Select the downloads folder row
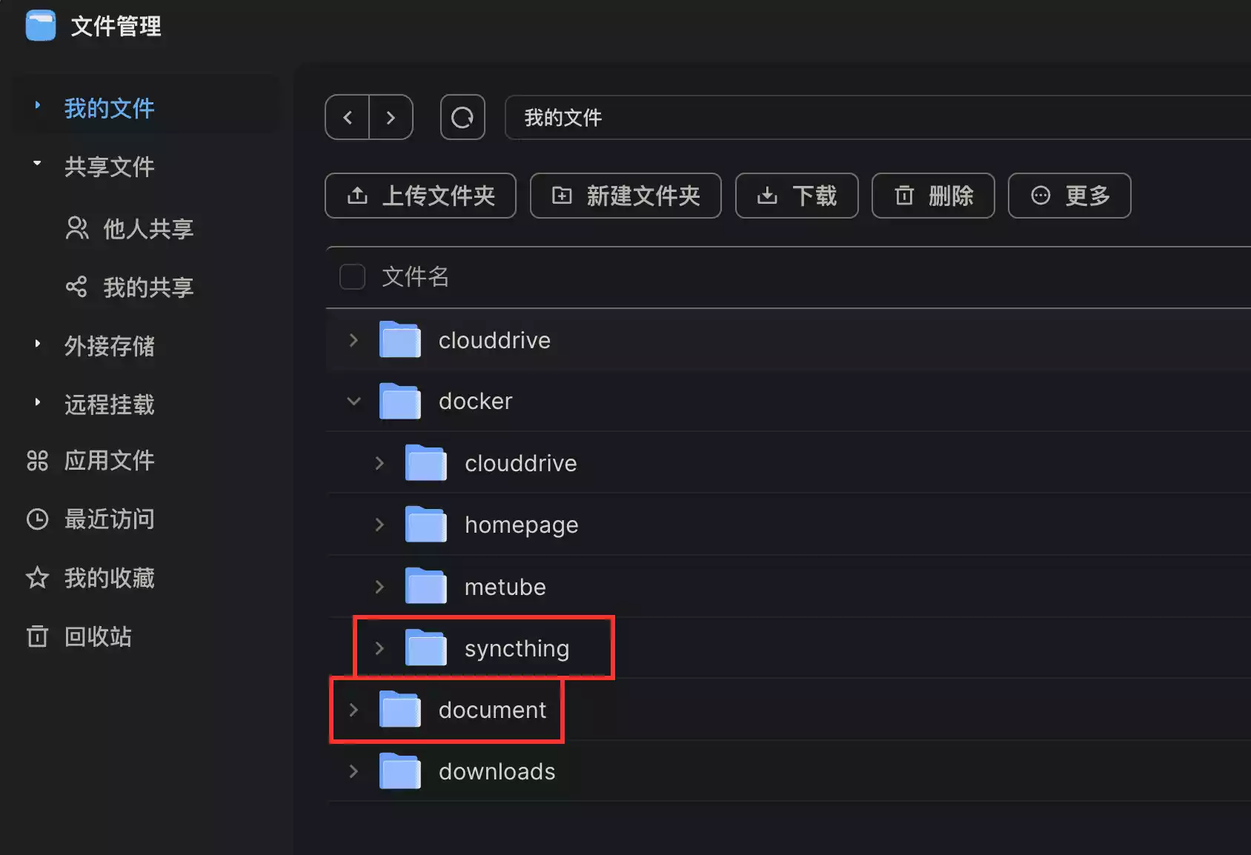Screen dimensions: 1251x855 pyautogui.click(x=497, y=771)
